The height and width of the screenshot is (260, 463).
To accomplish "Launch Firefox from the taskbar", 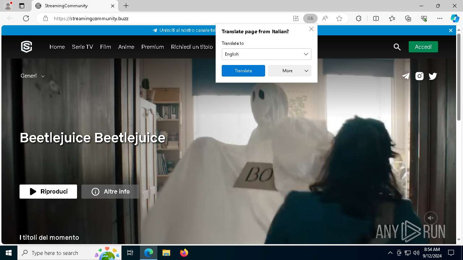I will click(x=184, y=253).
